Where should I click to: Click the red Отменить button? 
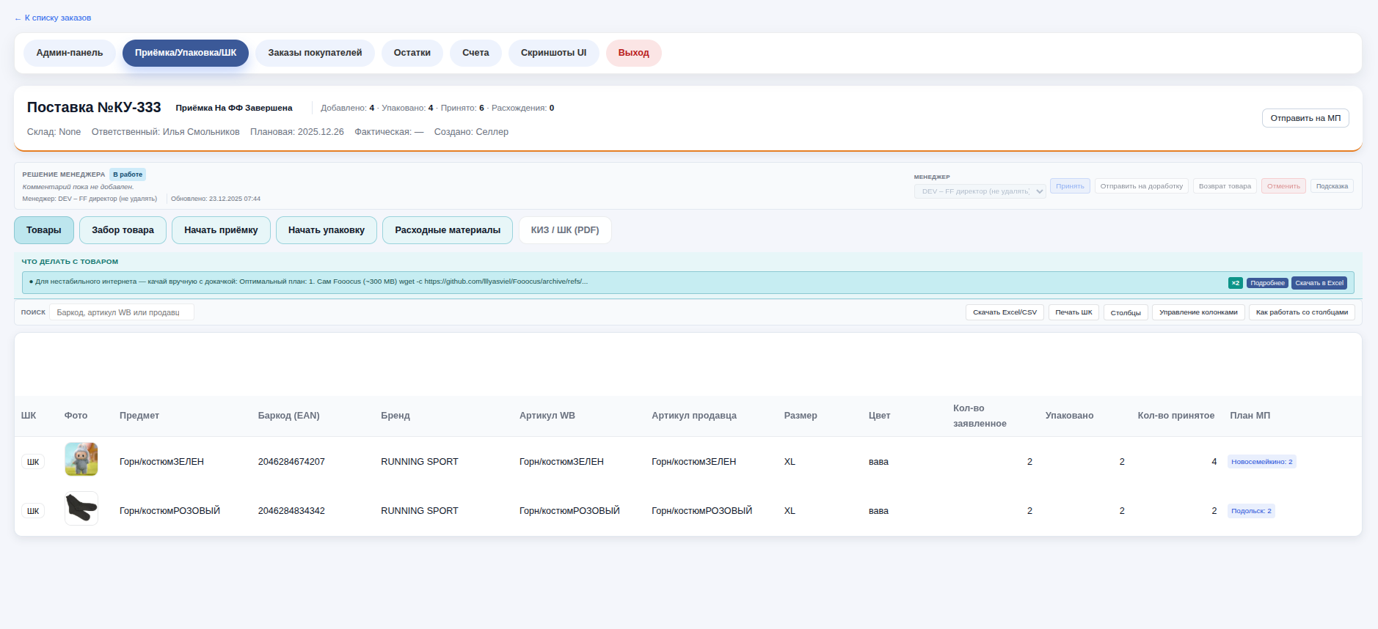[x=1283, y=186]
